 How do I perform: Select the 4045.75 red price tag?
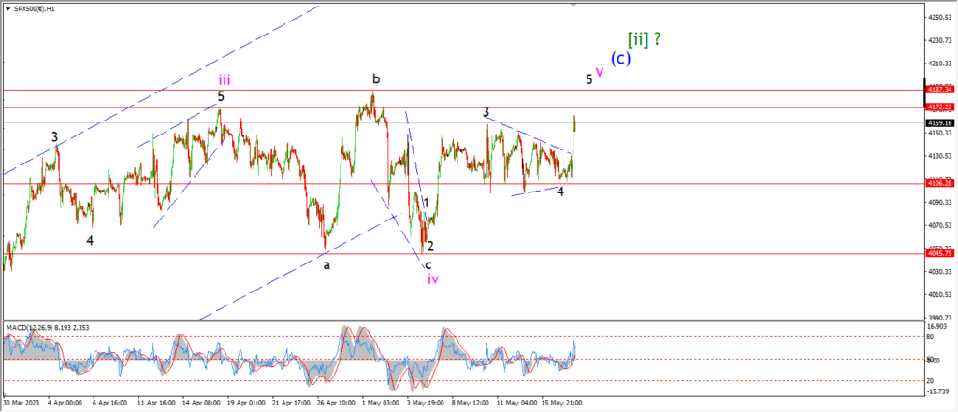pyautogui.click(x=939, y=253)
